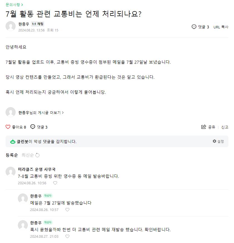
Task: Like the reply posted at 21:03
Action: [x=67, y=236]
